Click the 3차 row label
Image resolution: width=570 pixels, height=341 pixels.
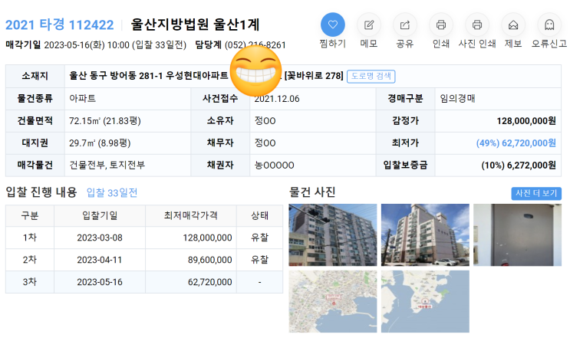pyautogui.click(x=30, y=282)
